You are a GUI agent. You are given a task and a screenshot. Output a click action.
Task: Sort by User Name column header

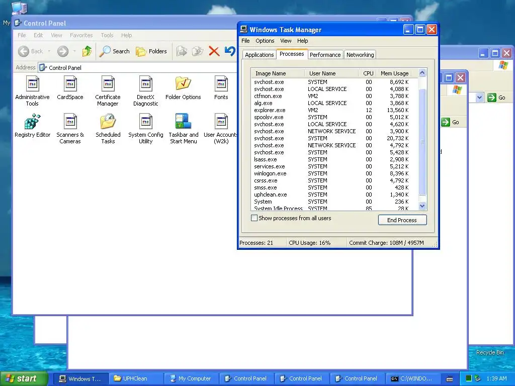pos(332,73)
